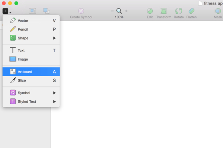Choose Pencil from the insert menu

pos(31,29)
